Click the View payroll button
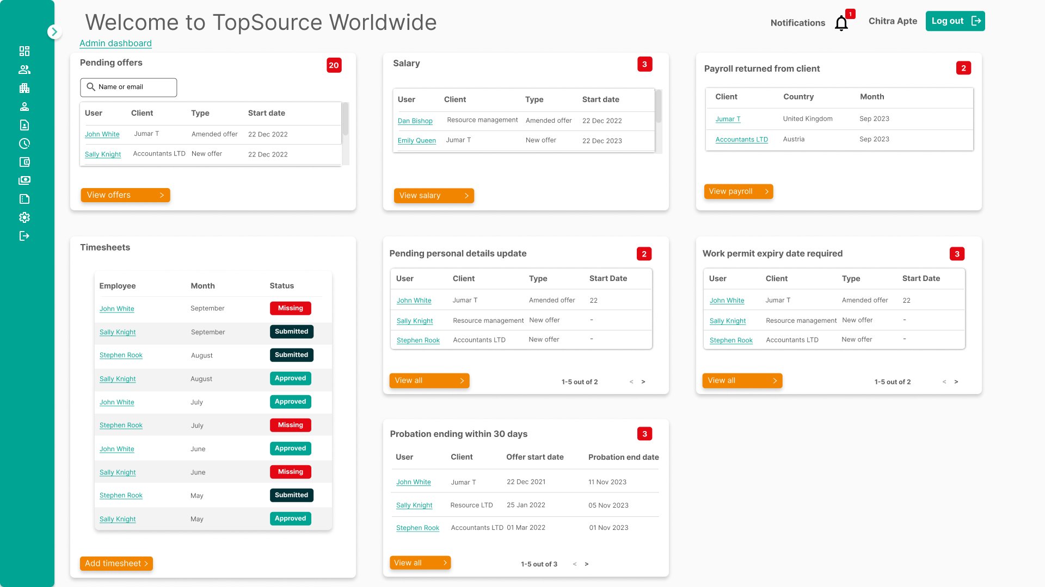 (739, 191)
